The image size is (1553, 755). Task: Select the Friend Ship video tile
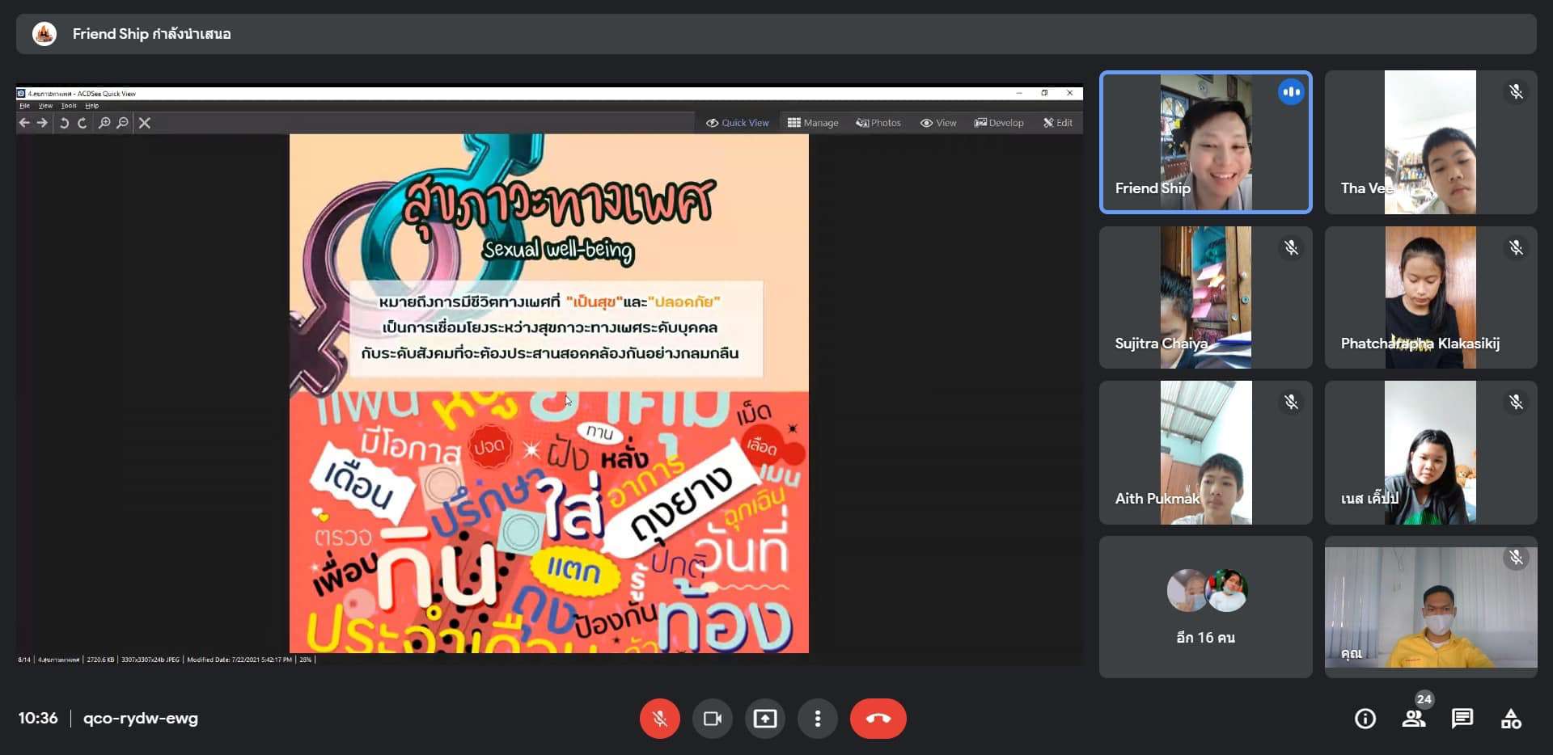click(1205, 142)
